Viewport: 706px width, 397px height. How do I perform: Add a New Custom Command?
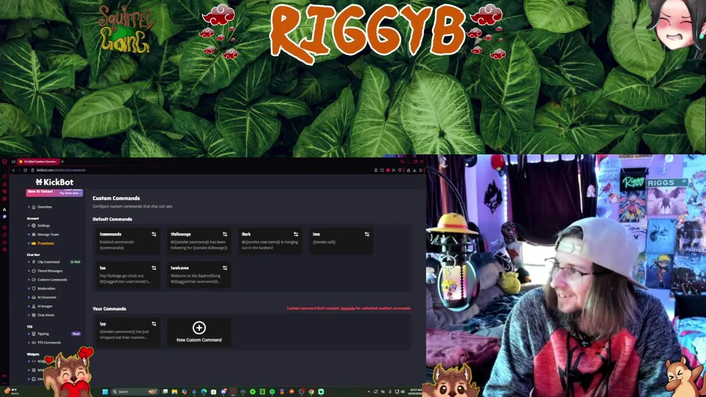(199, 332)
